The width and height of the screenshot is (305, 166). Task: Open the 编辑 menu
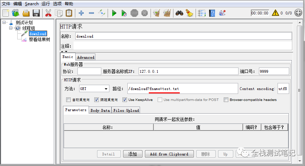pyautogui.click(x=18, y=4)
